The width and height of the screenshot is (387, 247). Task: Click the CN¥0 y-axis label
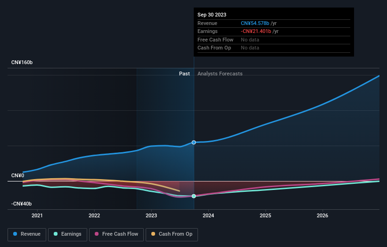click(18, 175)
